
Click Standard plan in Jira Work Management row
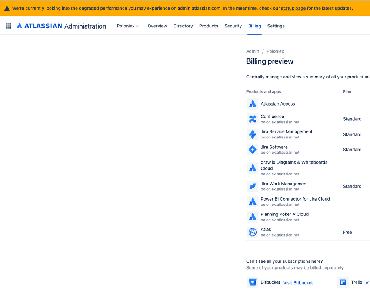[x=352, y=187]
